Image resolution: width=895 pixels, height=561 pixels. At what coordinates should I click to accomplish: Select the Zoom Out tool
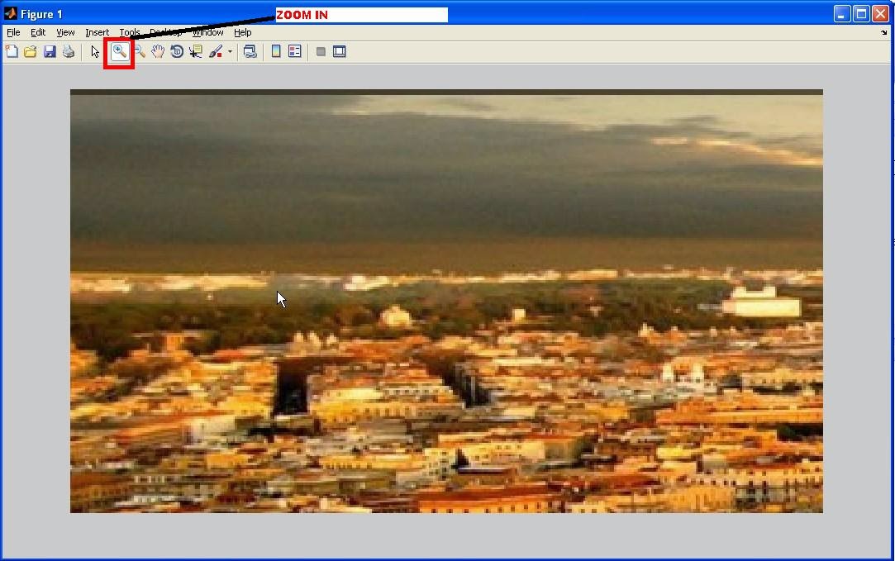click(139, 50)
